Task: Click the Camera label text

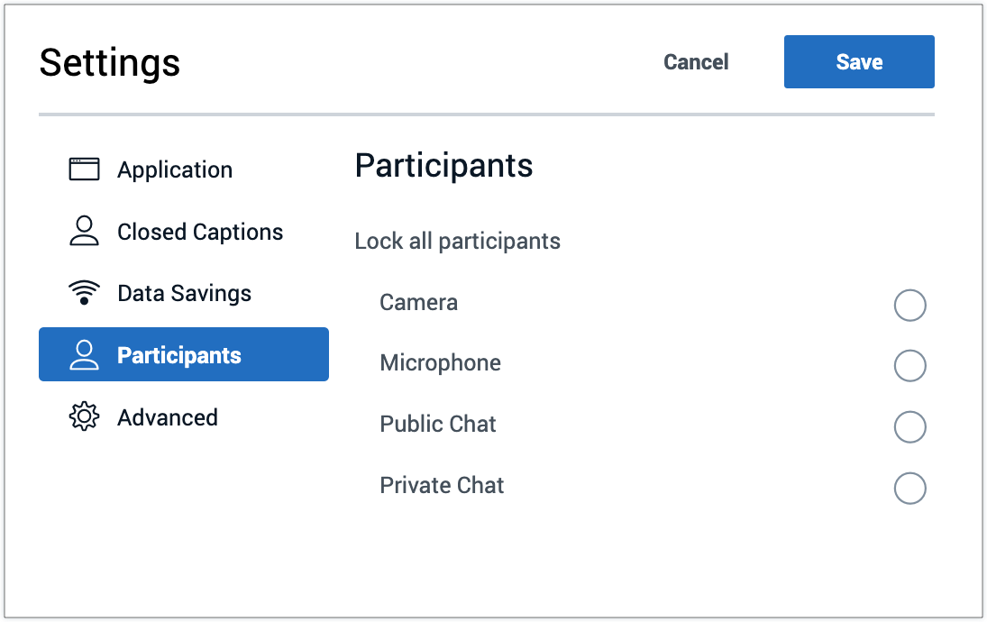Action: (x=419, y=302)
